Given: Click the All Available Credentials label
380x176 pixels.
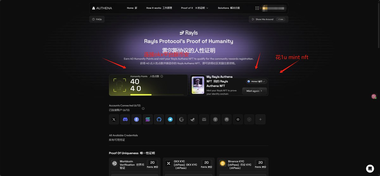Looking at the screenshot, I should (123, 135).
